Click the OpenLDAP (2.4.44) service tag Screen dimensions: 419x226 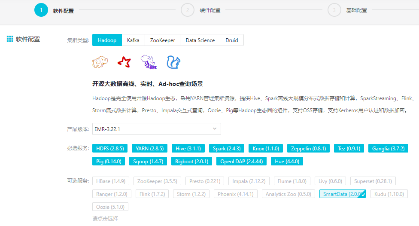coord(241,161)
